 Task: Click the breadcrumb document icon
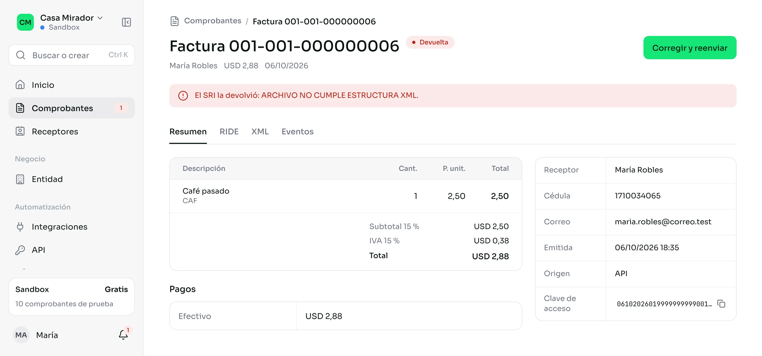click(175, 21)
